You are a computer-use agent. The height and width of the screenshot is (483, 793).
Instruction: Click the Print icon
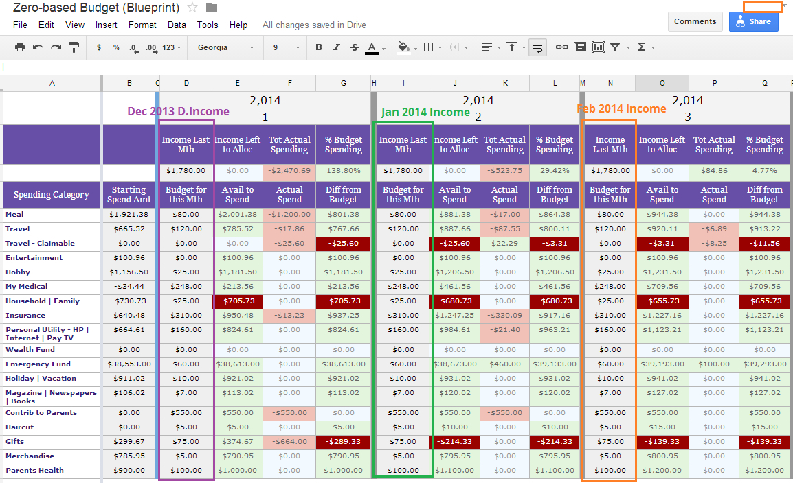coord(20,47)
